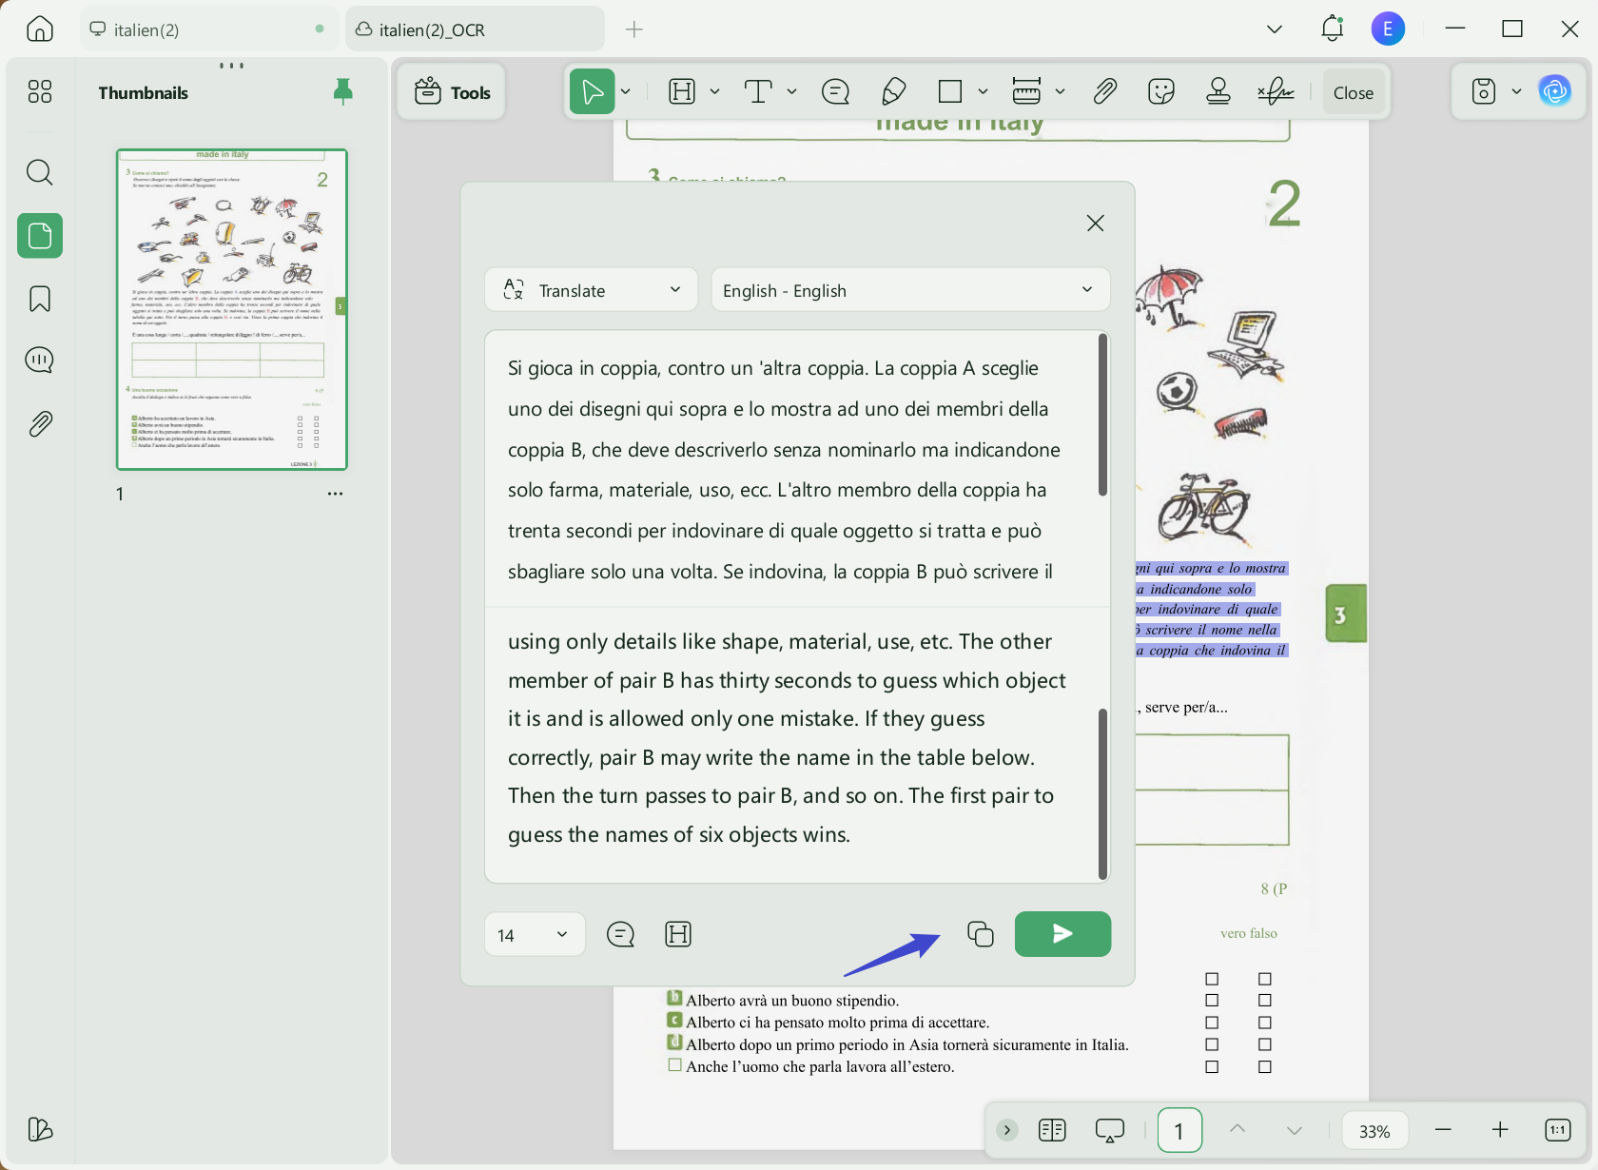The width and height of the screenshot is (1598, 1170).
Task: Zoom in with the plus button
Action: (1500, 1130)
